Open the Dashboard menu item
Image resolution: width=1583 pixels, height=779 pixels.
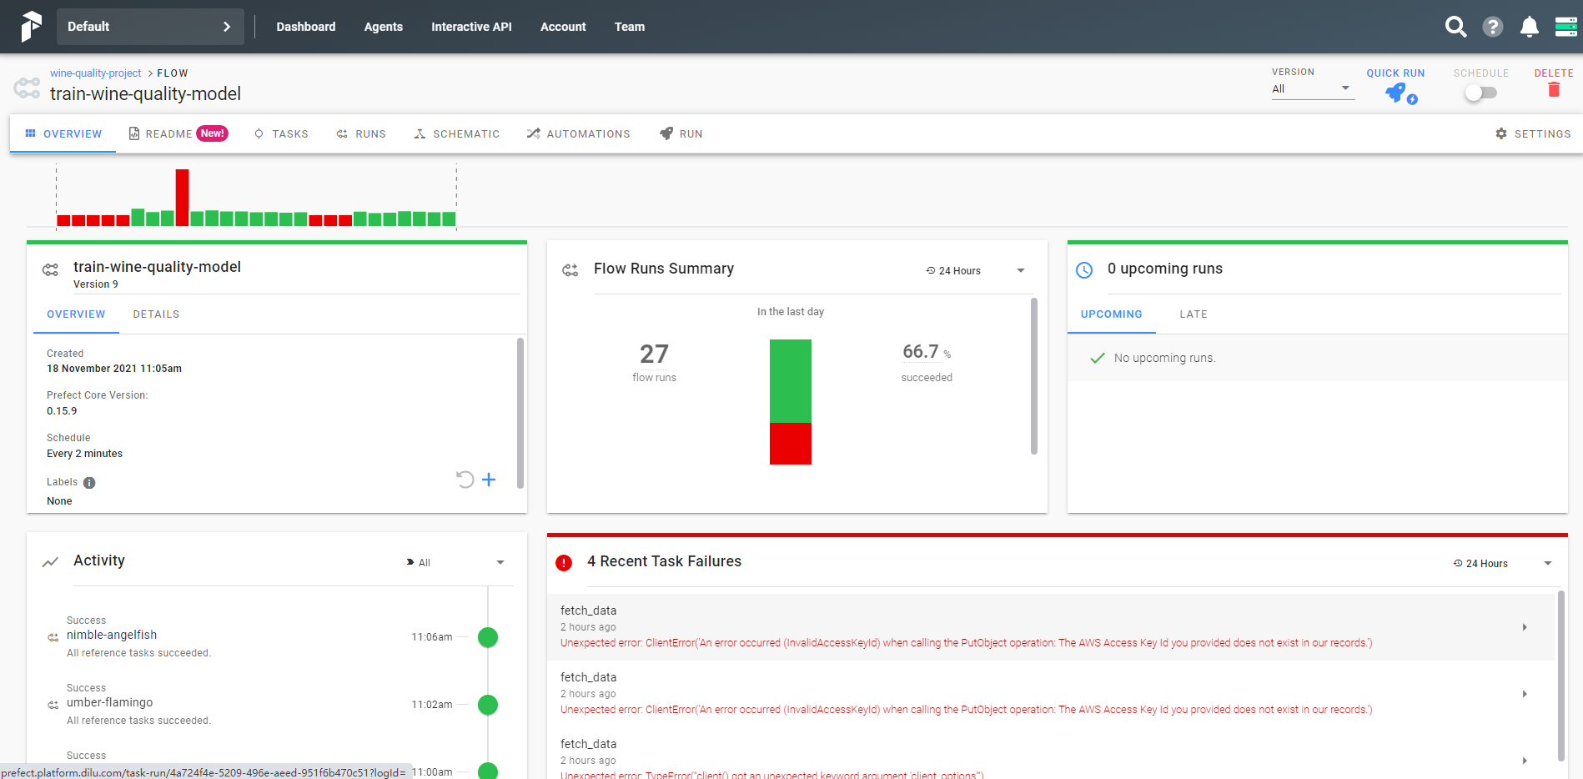pos(306,27)
